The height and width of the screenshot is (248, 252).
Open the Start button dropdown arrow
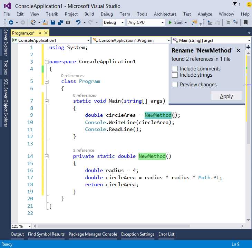click(186, 22)
